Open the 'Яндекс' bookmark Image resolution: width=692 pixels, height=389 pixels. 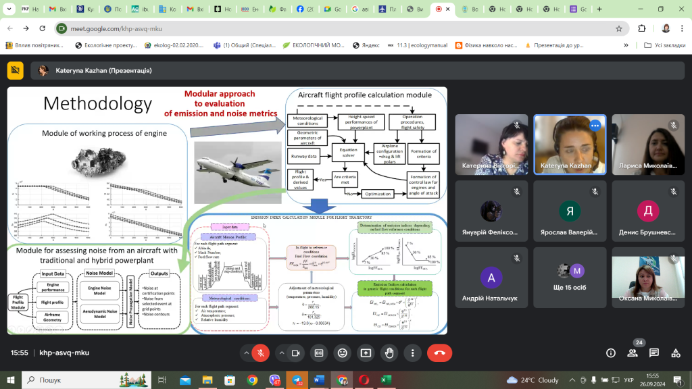coord(365,45)
